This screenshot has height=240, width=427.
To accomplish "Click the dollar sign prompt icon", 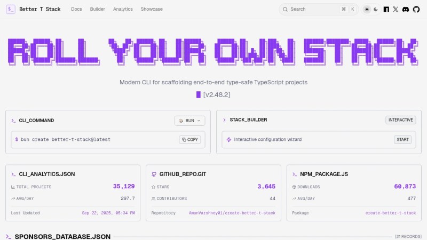I will coord(17,139).
